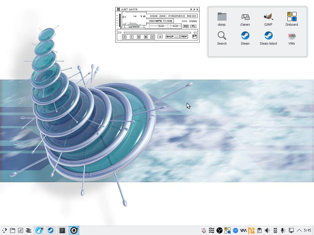The width and height of the screenshot is (314, 235).
Task: Click the display configuration tray icon
Action: 291,230
